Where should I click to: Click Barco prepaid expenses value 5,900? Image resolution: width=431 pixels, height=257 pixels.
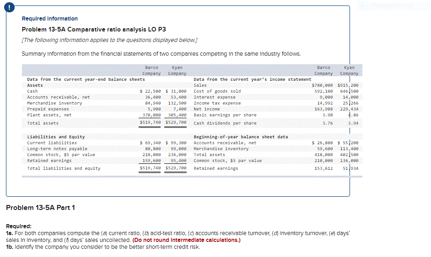[154, 109]
